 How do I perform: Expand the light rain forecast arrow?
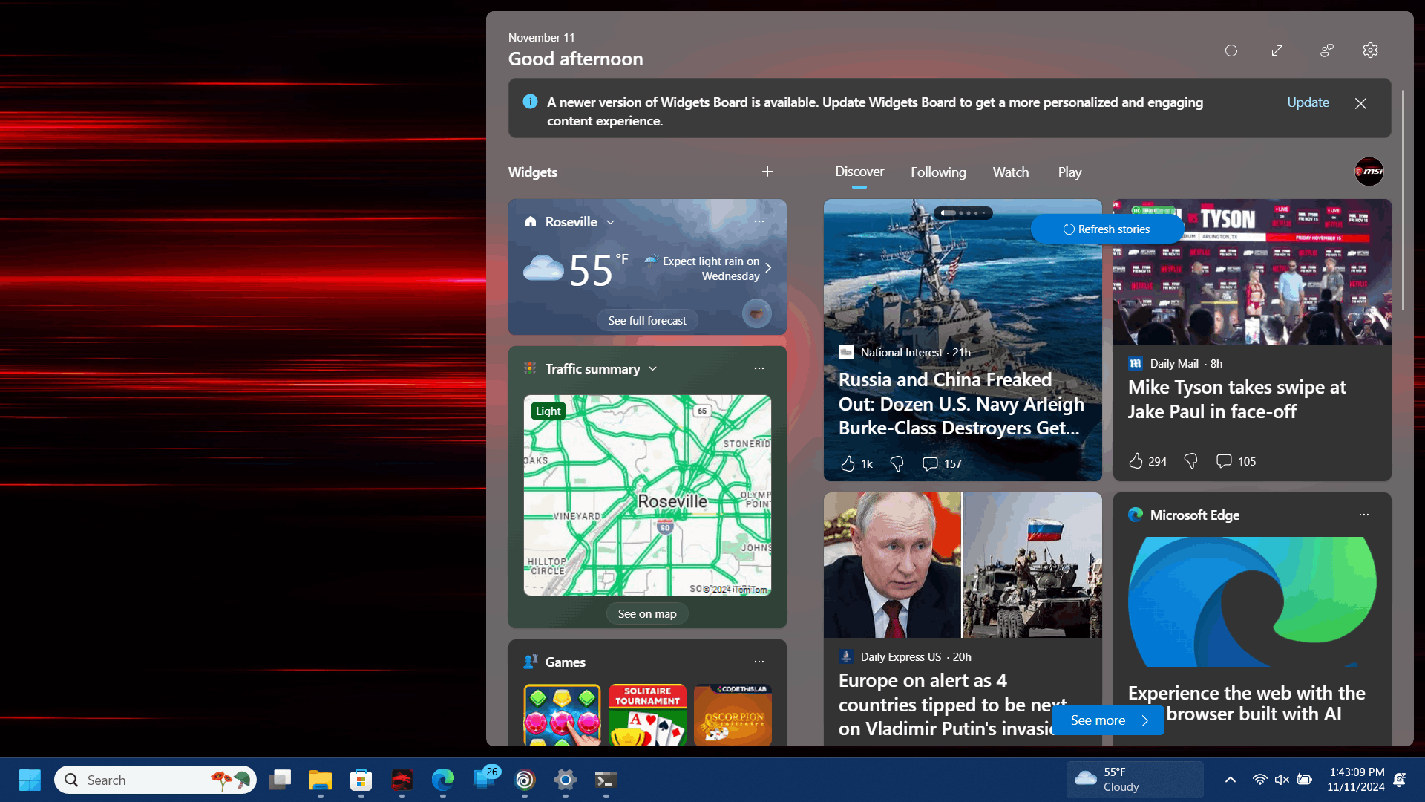(x=768, y=268)
